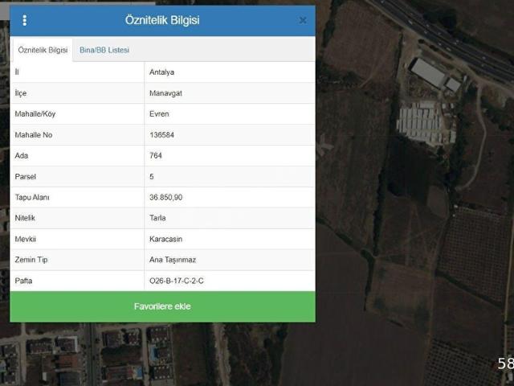Click the İl row label

coord(17,72)
